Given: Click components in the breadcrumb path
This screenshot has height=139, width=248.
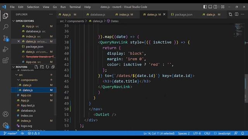Looking at the screenshot, I should coord(76,21).
